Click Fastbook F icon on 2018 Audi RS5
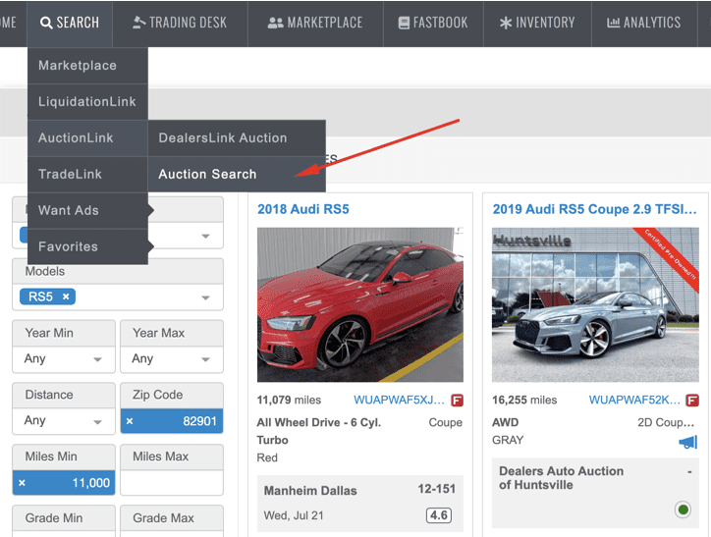Screen dimensions: 711x537 click(x=457, y=401)
